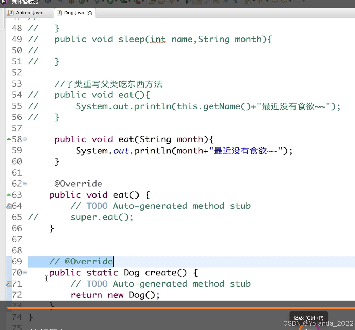Click the 'return new Dog();' statement
Screen dimensions: 355x330
pyautogui.click(x=115, y=295)
